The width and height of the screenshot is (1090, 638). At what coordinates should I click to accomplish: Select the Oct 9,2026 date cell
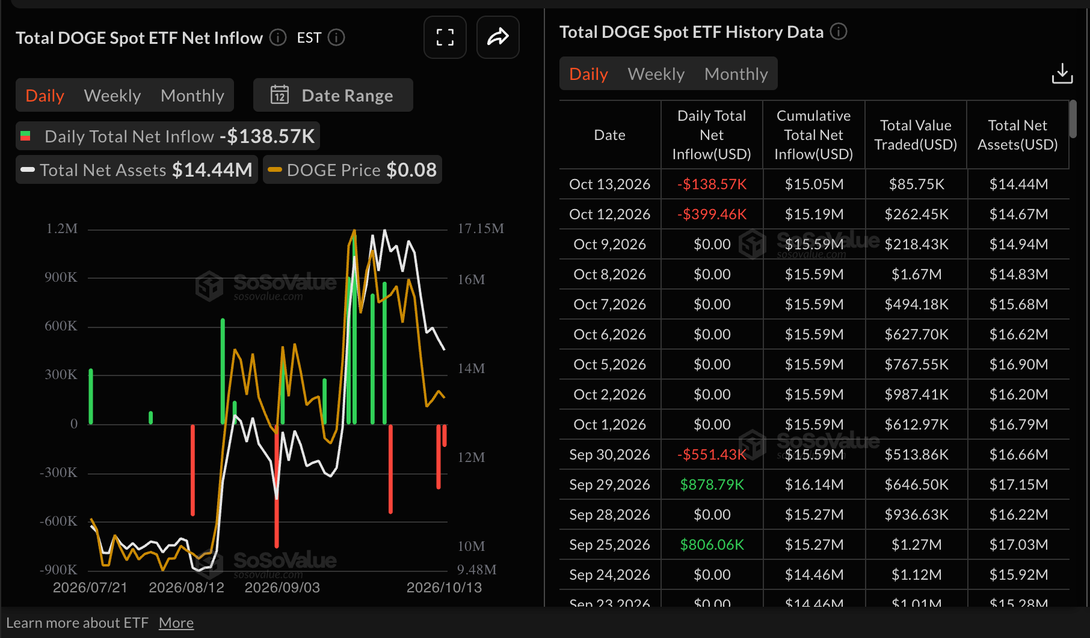[610, 245]
